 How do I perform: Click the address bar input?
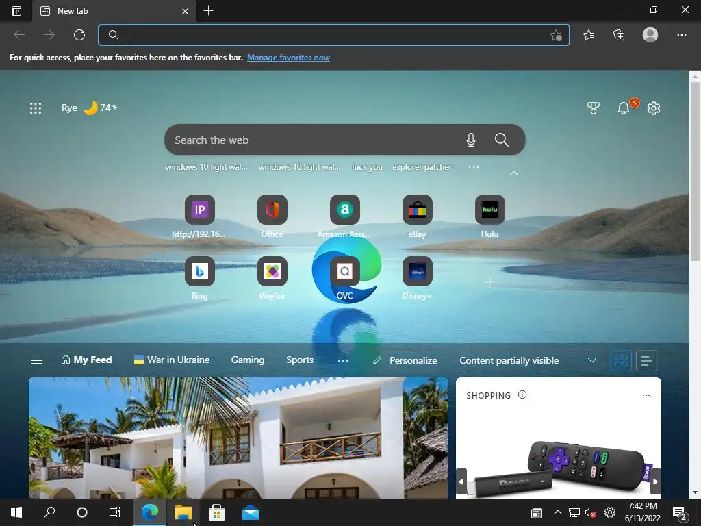pyautogui.click(x=335, y=35)
